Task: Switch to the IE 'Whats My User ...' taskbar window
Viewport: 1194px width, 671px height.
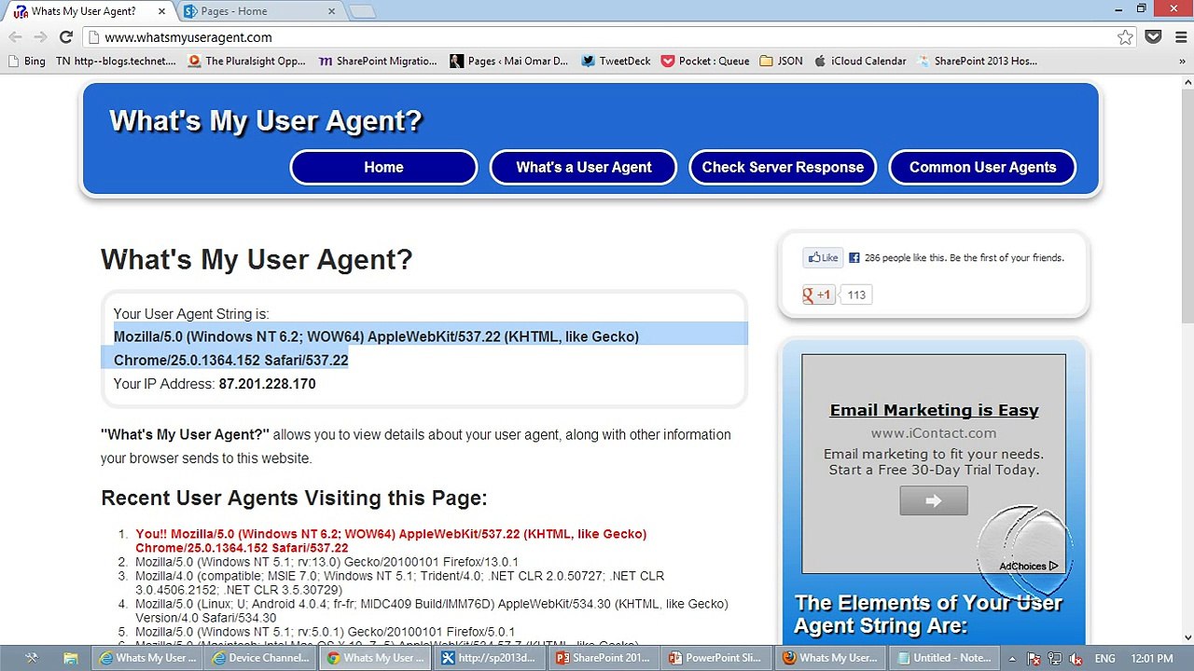Action: tap(149, 658)
